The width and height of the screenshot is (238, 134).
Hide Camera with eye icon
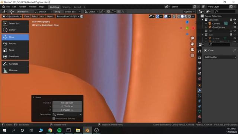[x=235, y=23]
